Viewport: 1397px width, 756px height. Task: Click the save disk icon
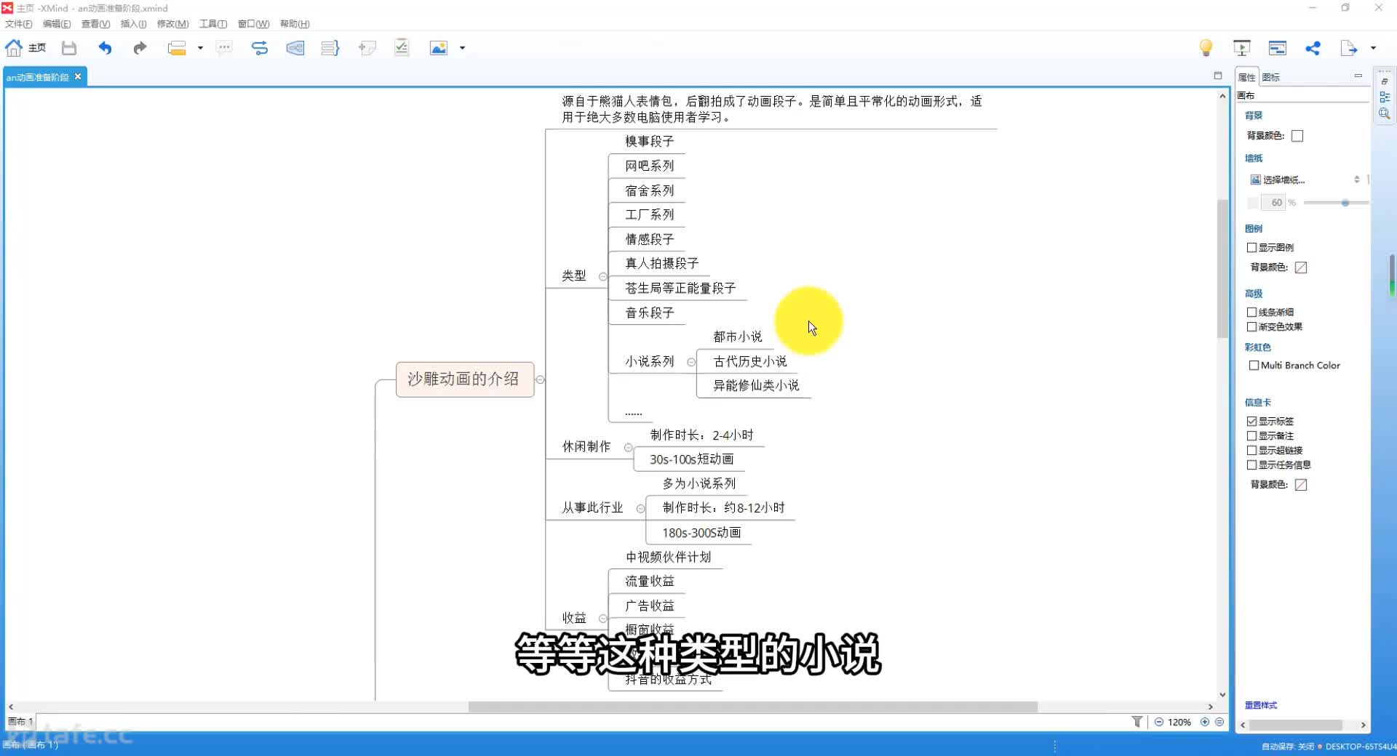69,48
